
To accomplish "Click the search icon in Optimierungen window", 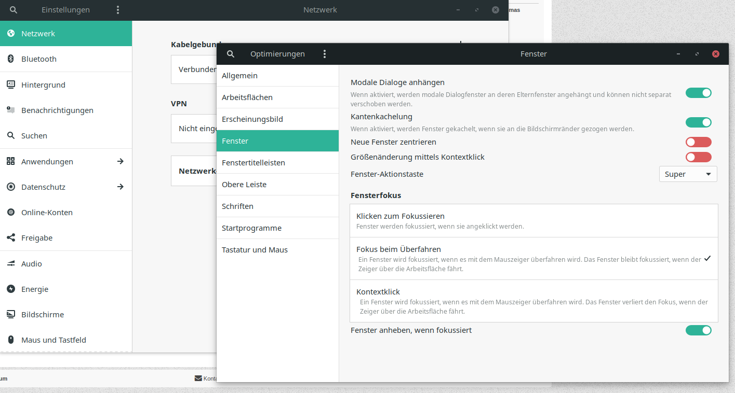I will (x=231, y=54).
